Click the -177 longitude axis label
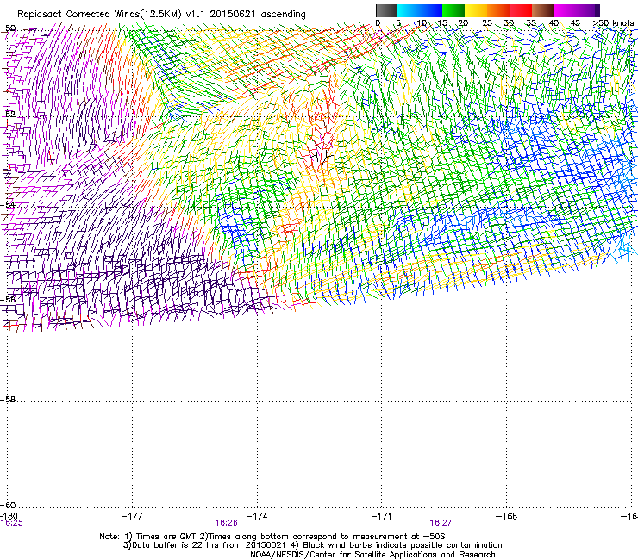 pos(132,516)
